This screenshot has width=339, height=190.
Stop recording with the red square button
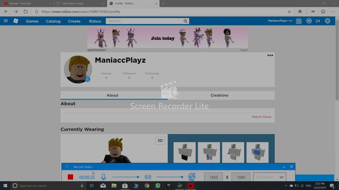(x=70, y=177)
